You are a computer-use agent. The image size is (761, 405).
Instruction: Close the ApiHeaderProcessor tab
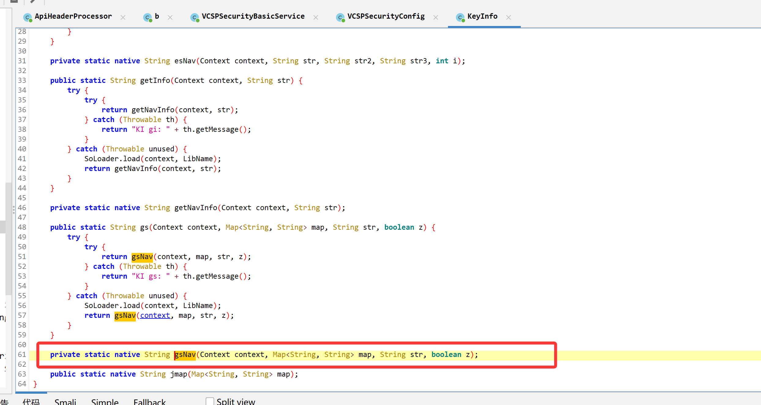click(x=123, y=17)
